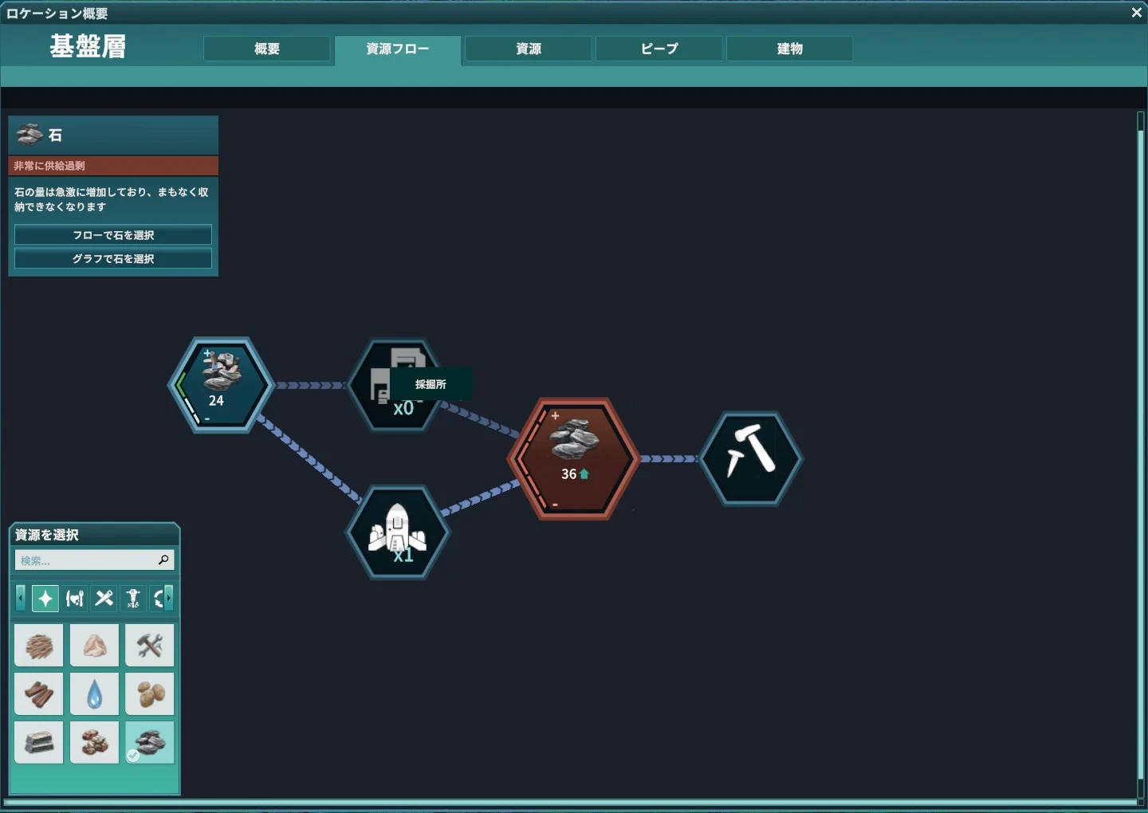The width and height of the screenshot is (1148, 813).
Task: Open the 概要 tab
Action: pyautogui.click(x=267, y=49)
